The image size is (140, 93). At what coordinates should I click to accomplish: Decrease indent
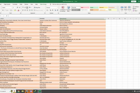pos(30,10)
